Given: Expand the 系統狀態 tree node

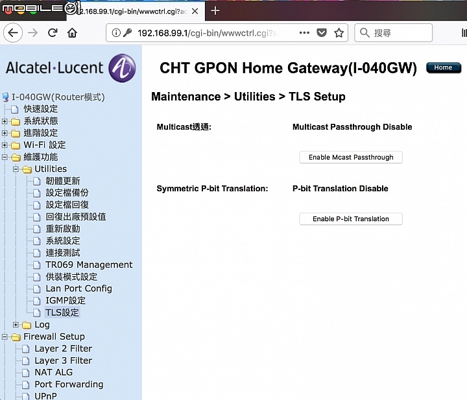Looking at the screenshot, I should pos(5,121).
